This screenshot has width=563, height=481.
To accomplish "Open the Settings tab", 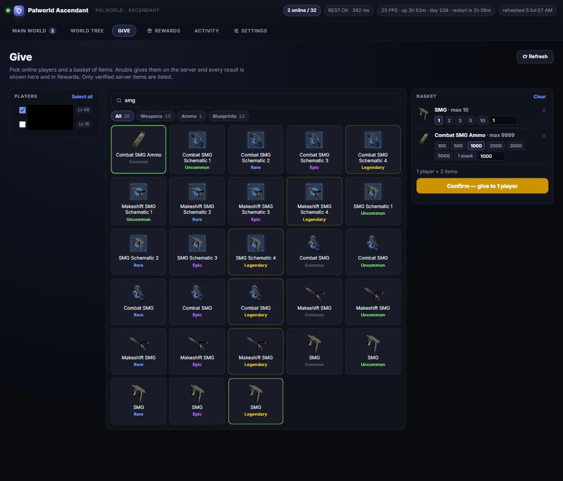I will click(250, 31).
